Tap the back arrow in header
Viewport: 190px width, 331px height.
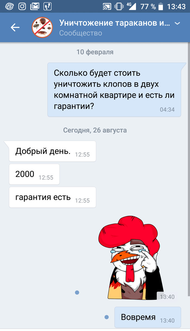point(15,27)
